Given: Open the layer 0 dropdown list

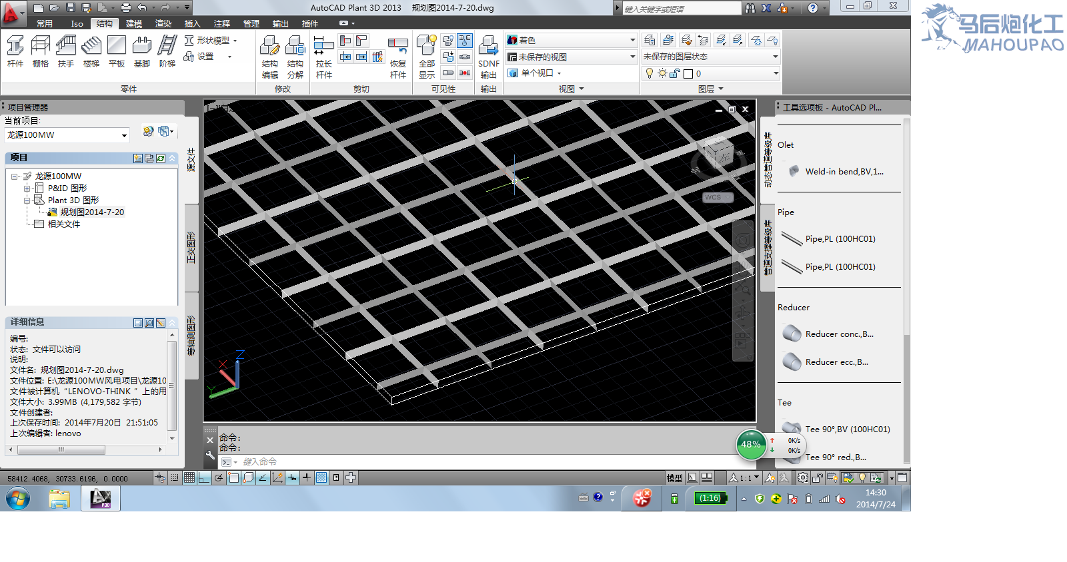Looking at the screenshot, I should [x=711, y=73].
